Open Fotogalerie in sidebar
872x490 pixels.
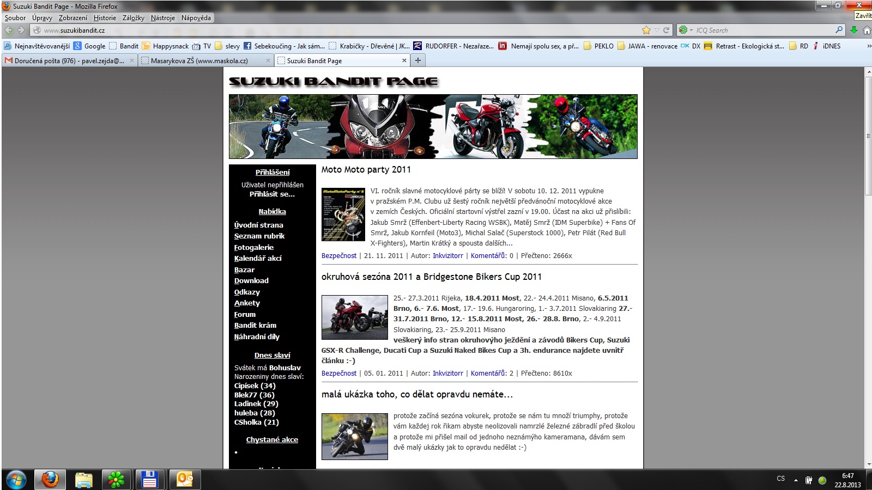click(x=254, y=247)
